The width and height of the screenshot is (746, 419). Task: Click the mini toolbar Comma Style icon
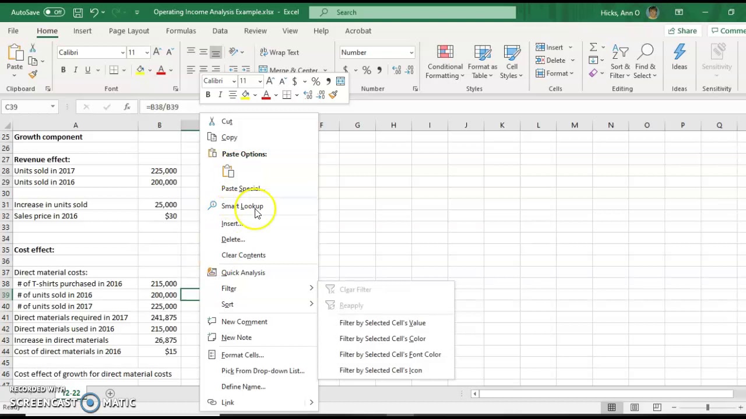click(328, 81)
